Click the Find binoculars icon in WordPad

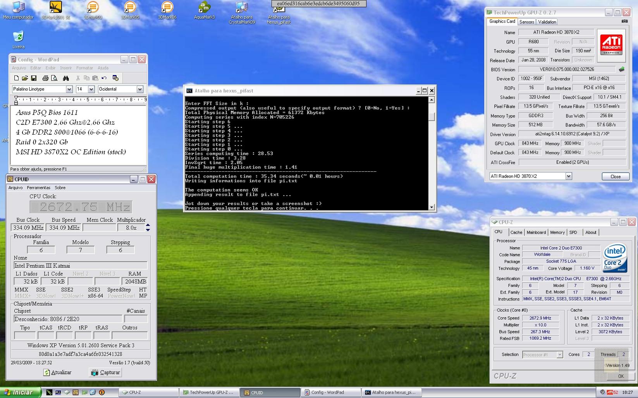pos(66,78)
